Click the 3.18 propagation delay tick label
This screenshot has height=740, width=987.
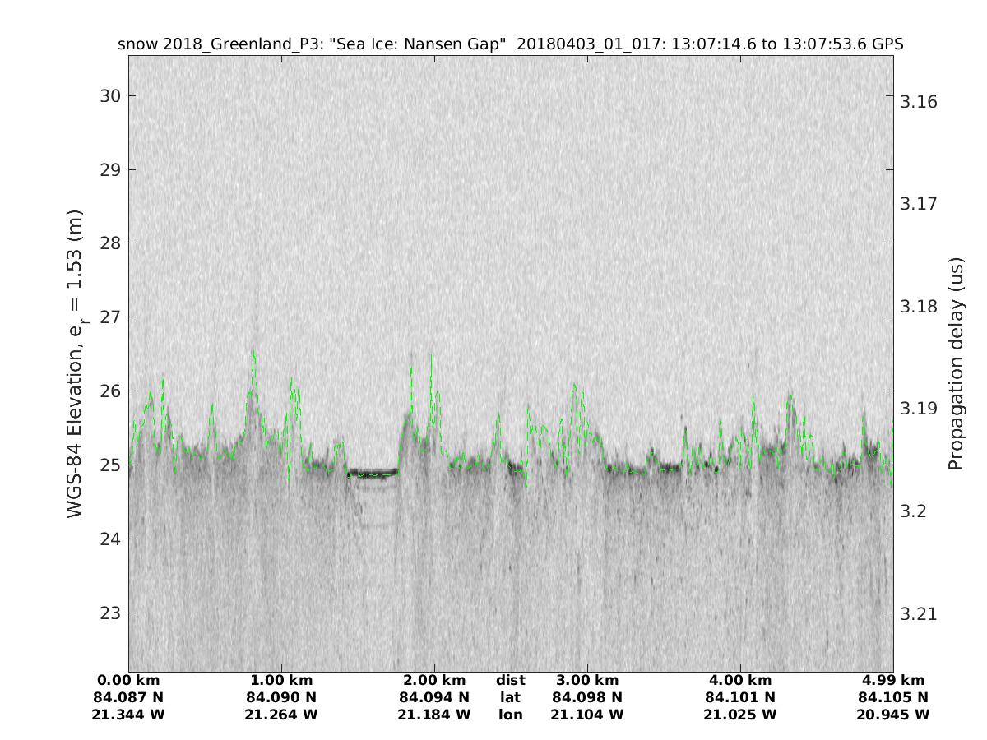coord(920,307)
